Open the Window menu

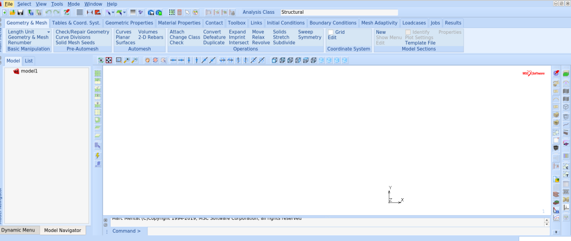point(93,4)
